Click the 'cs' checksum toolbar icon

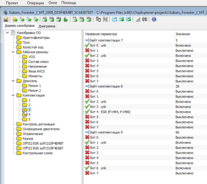75,19
